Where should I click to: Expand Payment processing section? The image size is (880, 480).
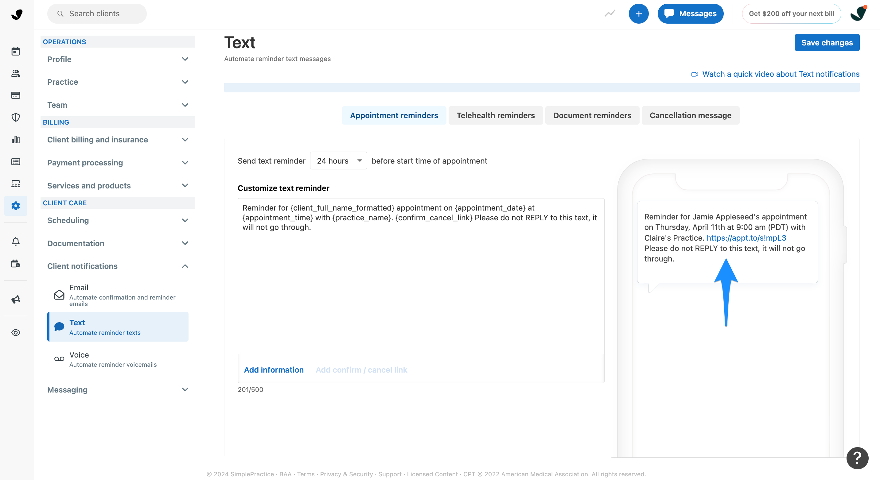point(118,162)
